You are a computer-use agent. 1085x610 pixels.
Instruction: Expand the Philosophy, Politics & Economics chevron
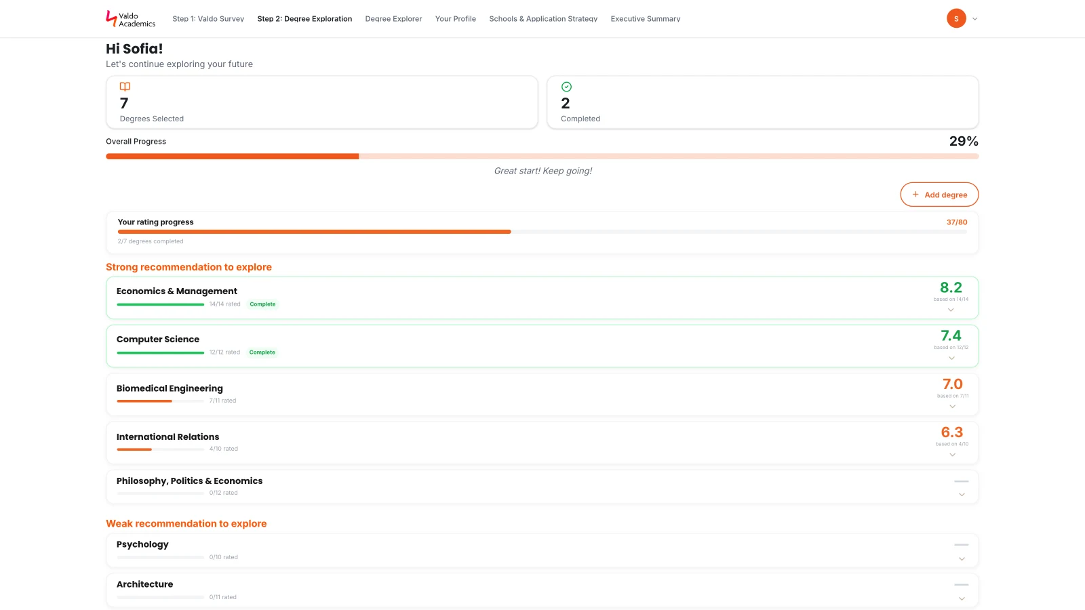tap(962, 495)
